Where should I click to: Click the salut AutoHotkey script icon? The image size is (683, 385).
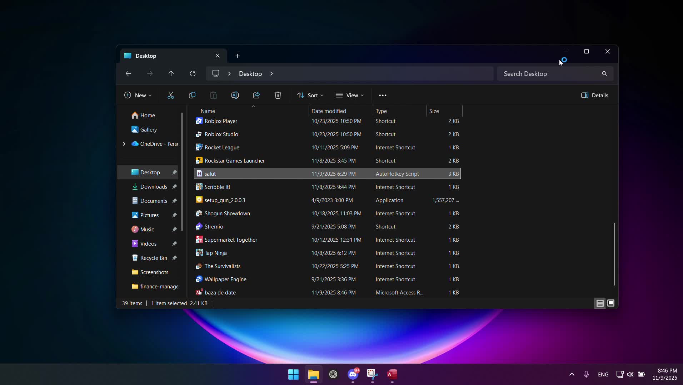coord(199,174)
